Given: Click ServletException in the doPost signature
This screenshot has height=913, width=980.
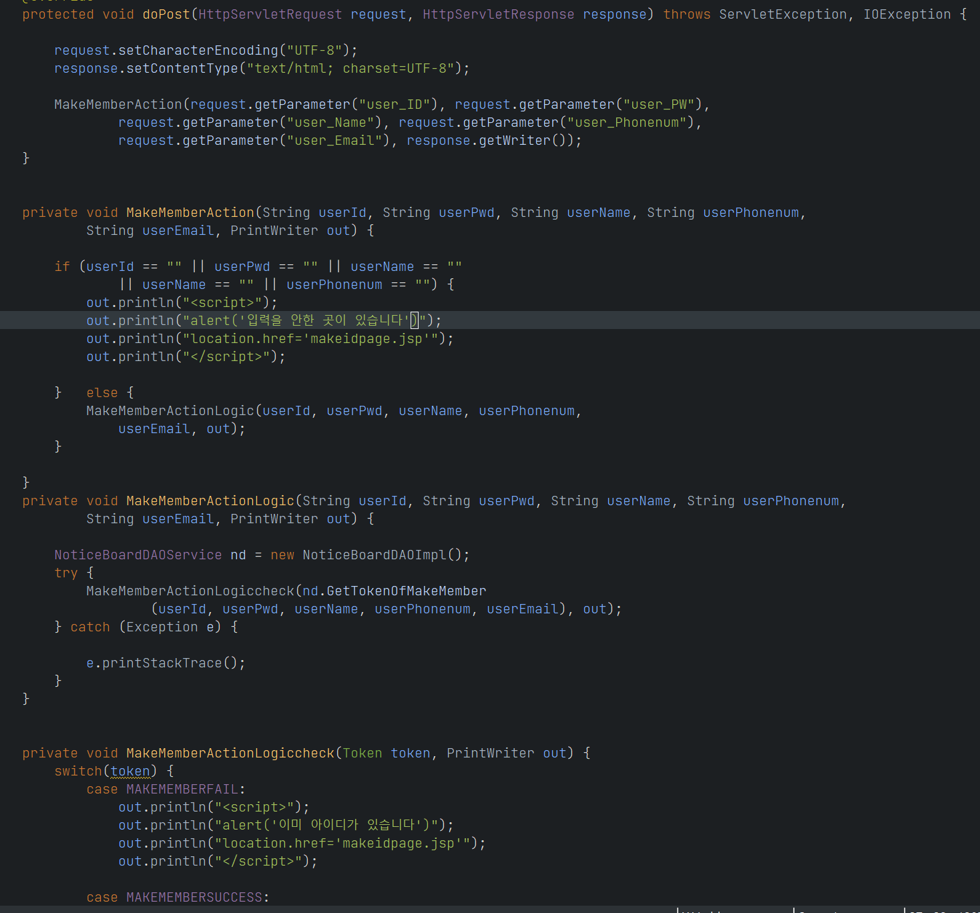Looking at the screenshot, I should 783,14.
